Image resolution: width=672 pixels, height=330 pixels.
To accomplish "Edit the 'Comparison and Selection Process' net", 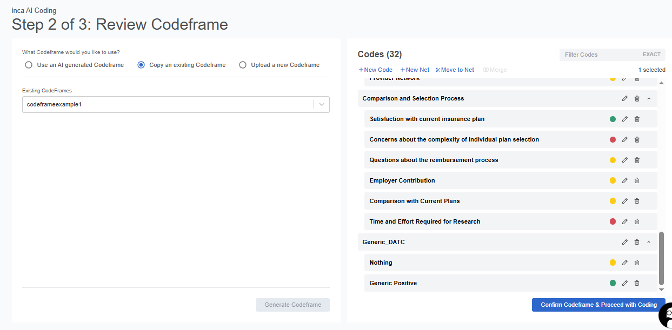I will coord(624,98).
